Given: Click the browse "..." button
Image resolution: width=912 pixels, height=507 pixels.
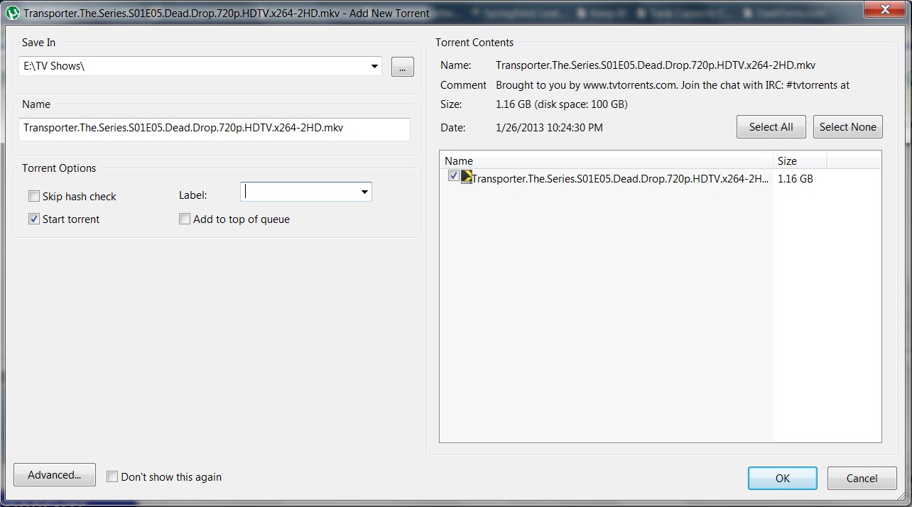Looking at the screenshot, I should click(x=402, y=66).
